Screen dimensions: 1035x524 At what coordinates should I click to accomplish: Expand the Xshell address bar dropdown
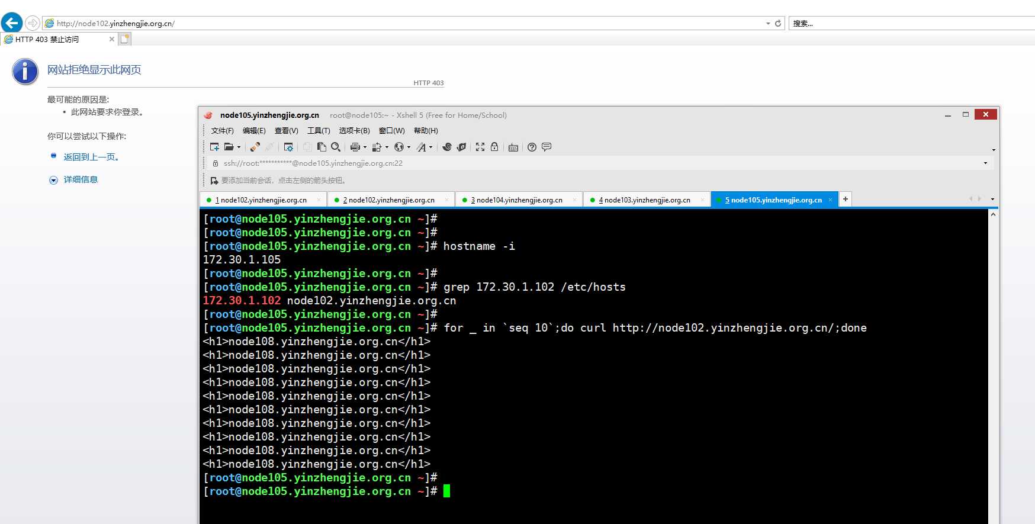(x=985, y=163)
